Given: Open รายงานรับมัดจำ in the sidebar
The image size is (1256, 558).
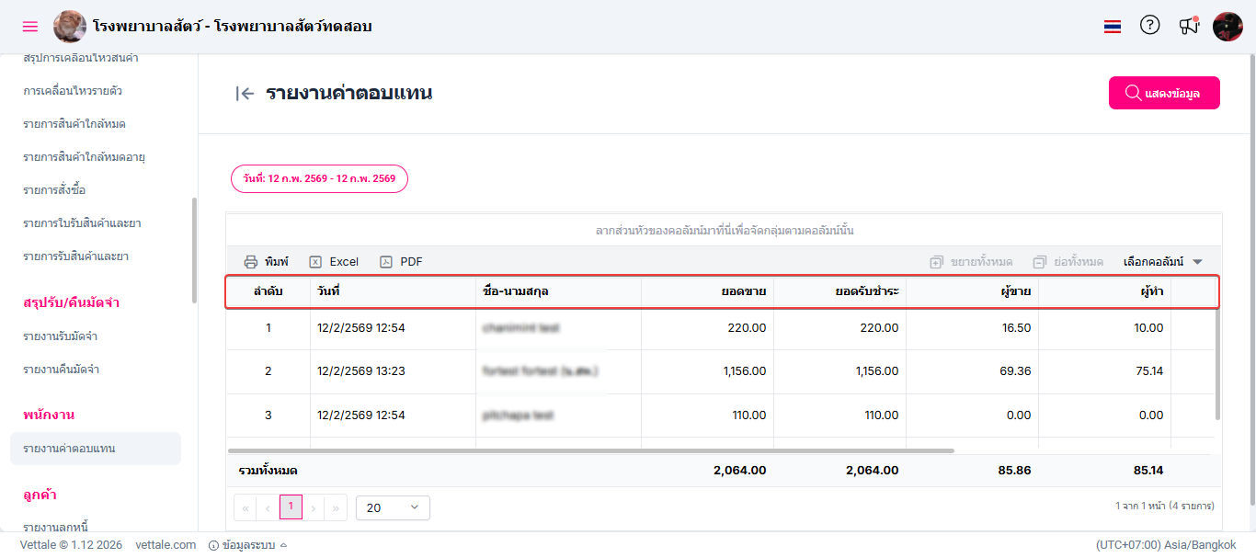Looking at the screenshot, I should point(61,336).
